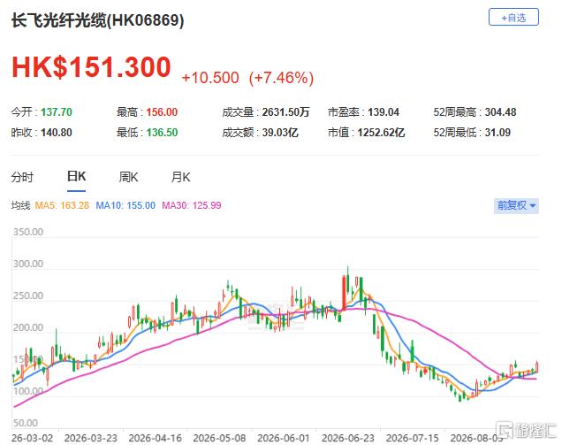Click the 成交量 value 2631.50万
The image size is (562, 445).
click(285, 112)
